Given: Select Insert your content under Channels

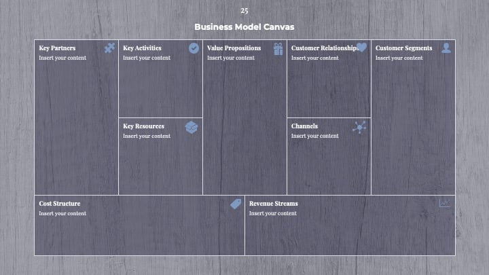Looking at the screenshot, I should [314, 136].
